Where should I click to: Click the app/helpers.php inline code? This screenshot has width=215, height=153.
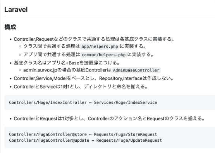(100, 47)
